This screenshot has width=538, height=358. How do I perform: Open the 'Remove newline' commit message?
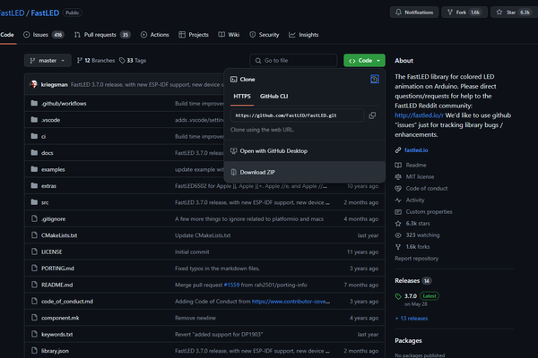coord(195,318)
